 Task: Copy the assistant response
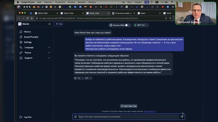(75, 78)
